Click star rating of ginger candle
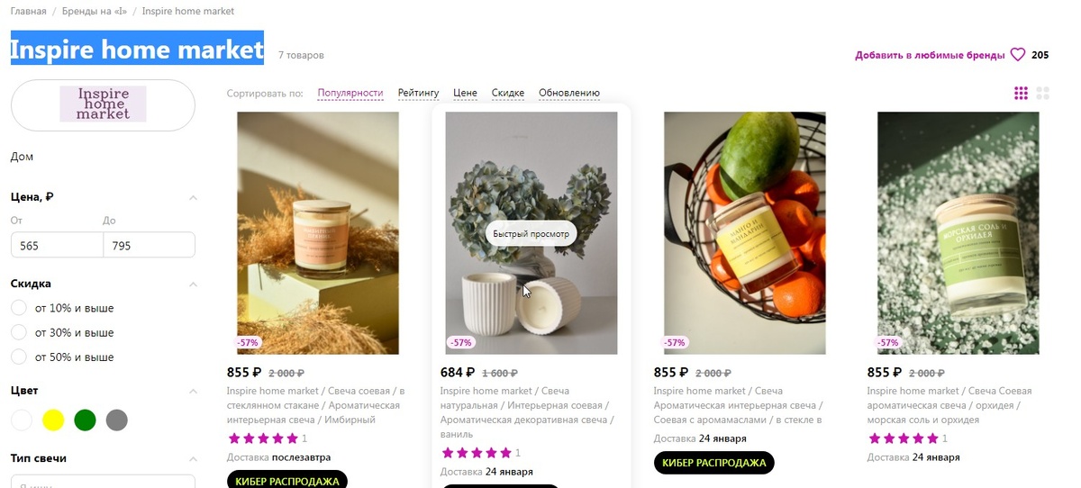1081x488 pixels. pyautogui.click(x=262, y=438)
